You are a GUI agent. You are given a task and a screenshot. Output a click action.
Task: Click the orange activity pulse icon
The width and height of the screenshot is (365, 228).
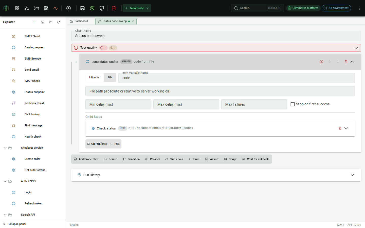click(x=56, y=8)
